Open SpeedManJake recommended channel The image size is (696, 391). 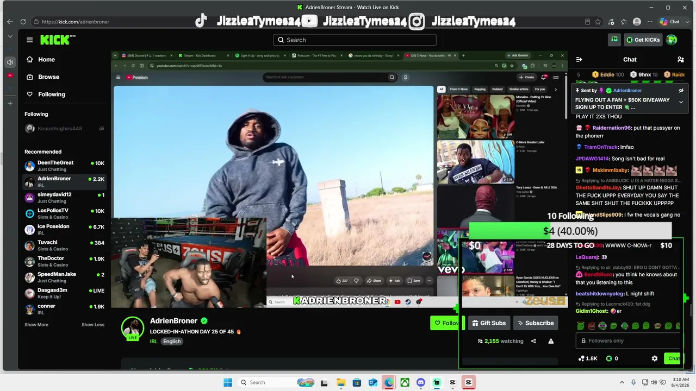(x=64, y=277)
